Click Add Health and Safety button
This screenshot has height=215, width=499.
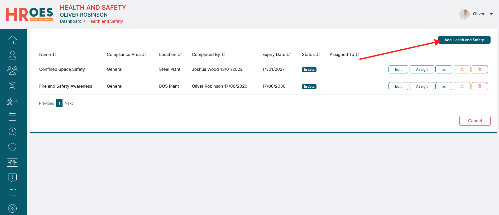coord(464,40)
